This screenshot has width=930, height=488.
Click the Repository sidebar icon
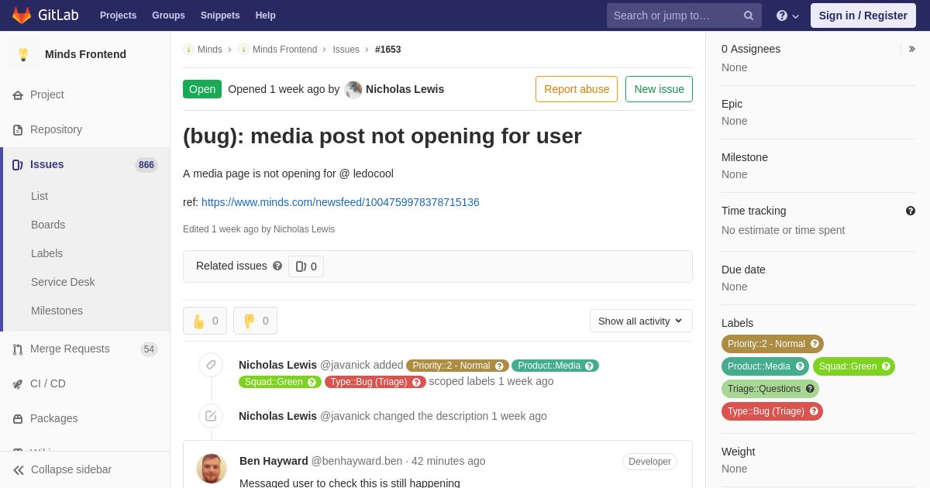[18, 130]
